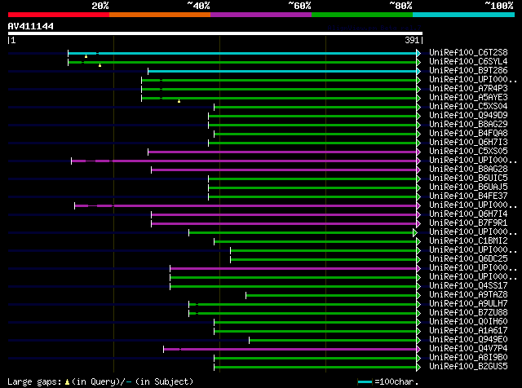Click the red ~20% identity legend segment
The width and height of the screenshot is (522, 388).
[59, 15]
